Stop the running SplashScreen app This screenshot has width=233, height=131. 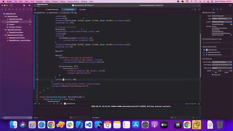coord(24,5)
